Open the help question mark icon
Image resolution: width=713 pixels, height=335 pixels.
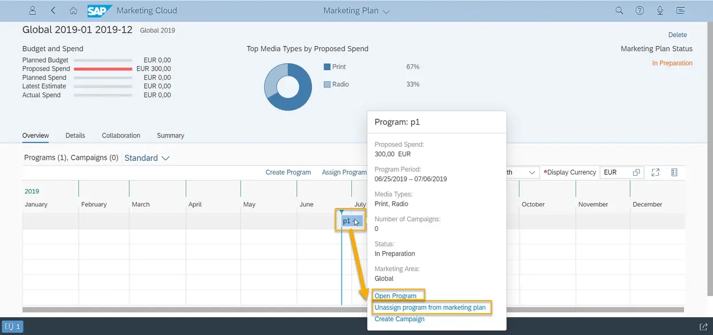pos(640,10)
